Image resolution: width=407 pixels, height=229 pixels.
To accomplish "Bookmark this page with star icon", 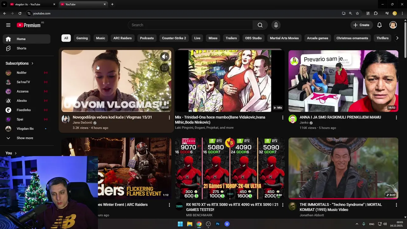I will (357, 13).
